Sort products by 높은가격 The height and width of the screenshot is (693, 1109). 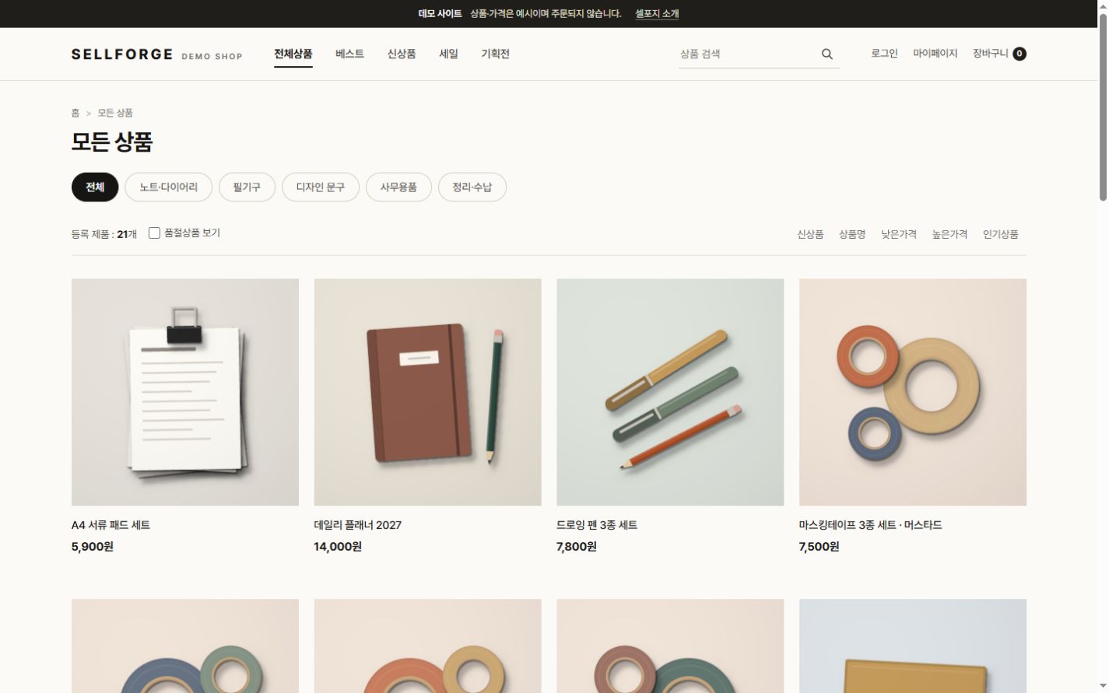click(x=949, y=234)
